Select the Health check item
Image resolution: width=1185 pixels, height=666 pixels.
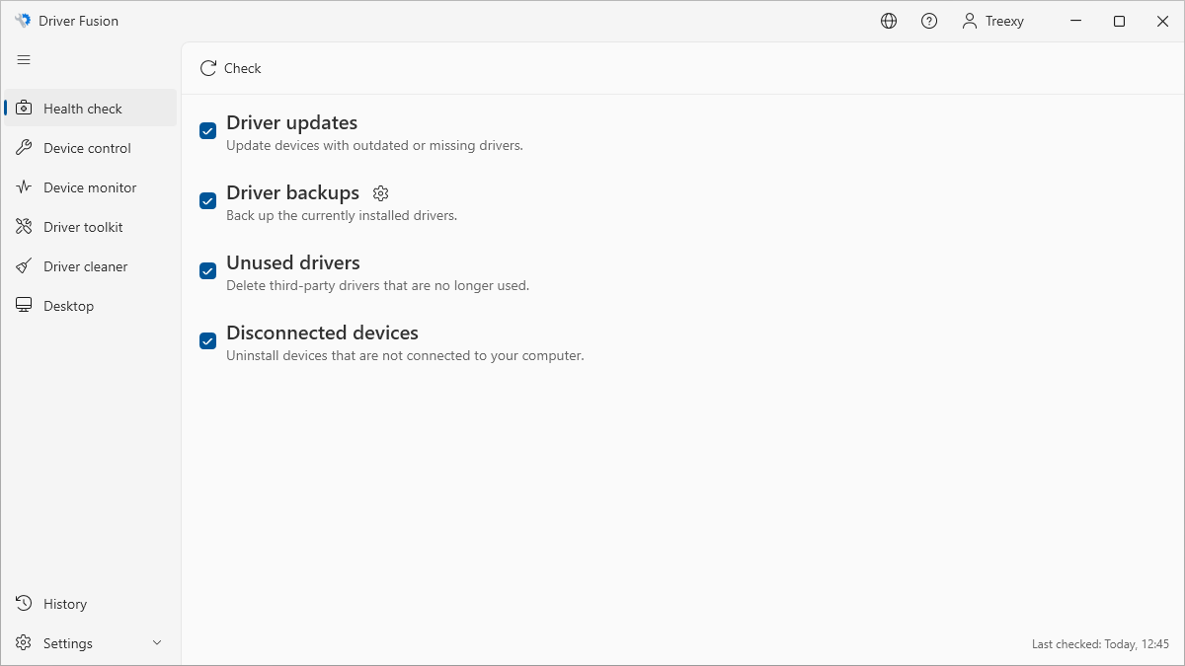coord(83,109)
